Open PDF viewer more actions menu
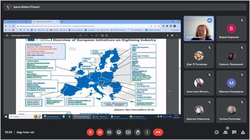This screenshot has width=250, height=140. [177, 35]
